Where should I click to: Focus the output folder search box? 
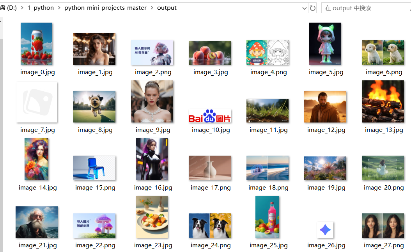(367, 8)
